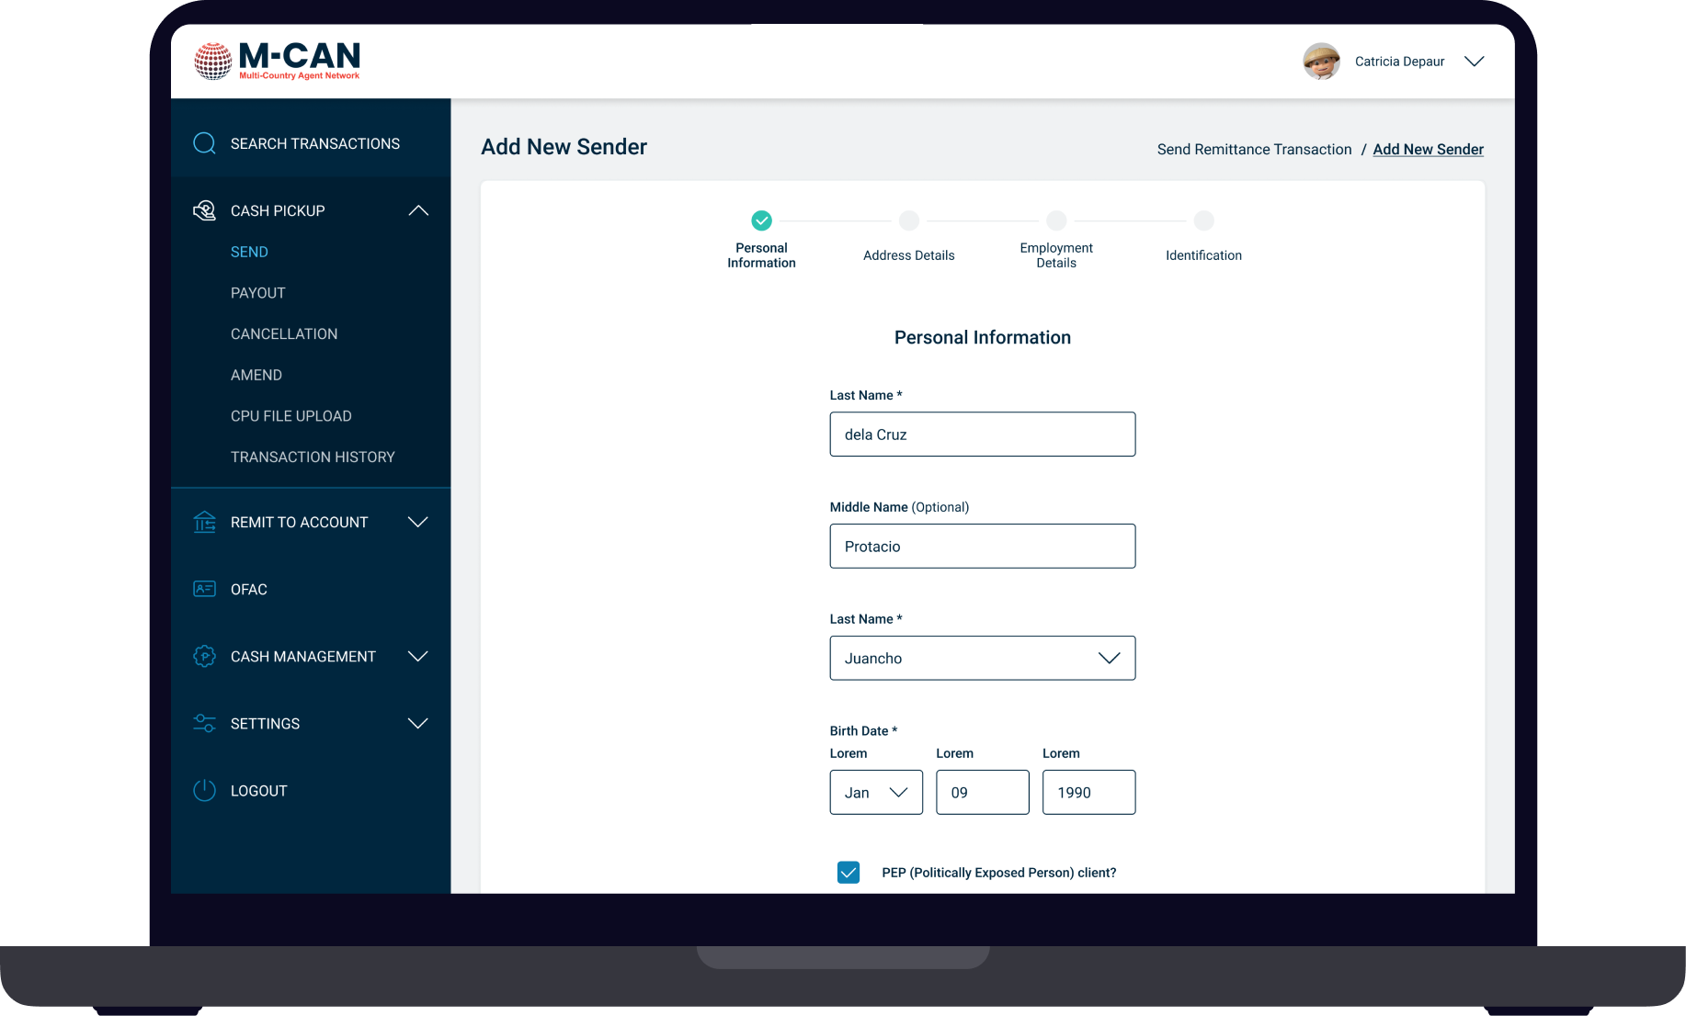Open the Juancho name dropdown

(x=1109, y=658)
